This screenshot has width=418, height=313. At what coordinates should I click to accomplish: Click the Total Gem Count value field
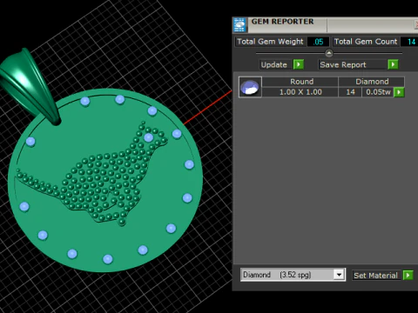(408, 42)
